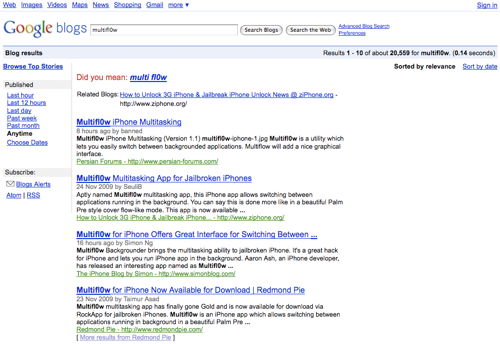Image resolution: width=500 pixels, height=344 pixels.
Task: Open 'Multifl0w iPhone Multitasking' result
Action: point(129,122)
